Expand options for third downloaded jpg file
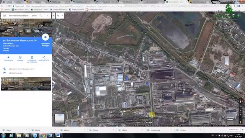Screen dimensions: 245x138 [84, 130]
